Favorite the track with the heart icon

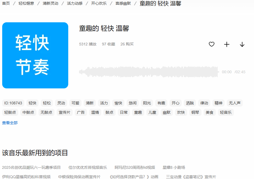212,44
